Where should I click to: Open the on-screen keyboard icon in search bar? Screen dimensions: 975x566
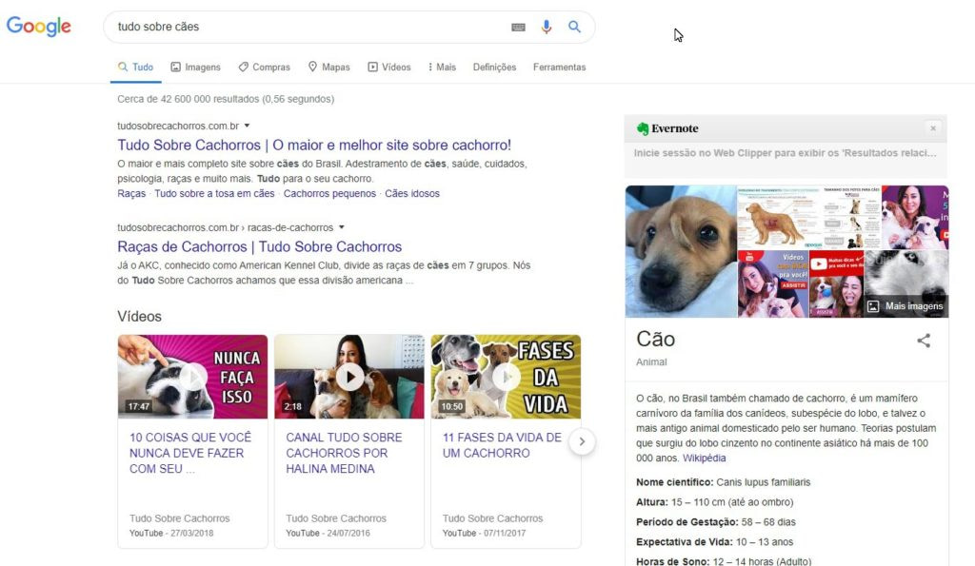pos(518,28)
